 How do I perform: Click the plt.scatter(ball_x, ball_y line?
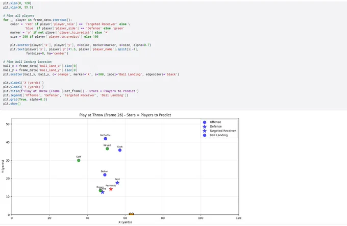point(91,74)
